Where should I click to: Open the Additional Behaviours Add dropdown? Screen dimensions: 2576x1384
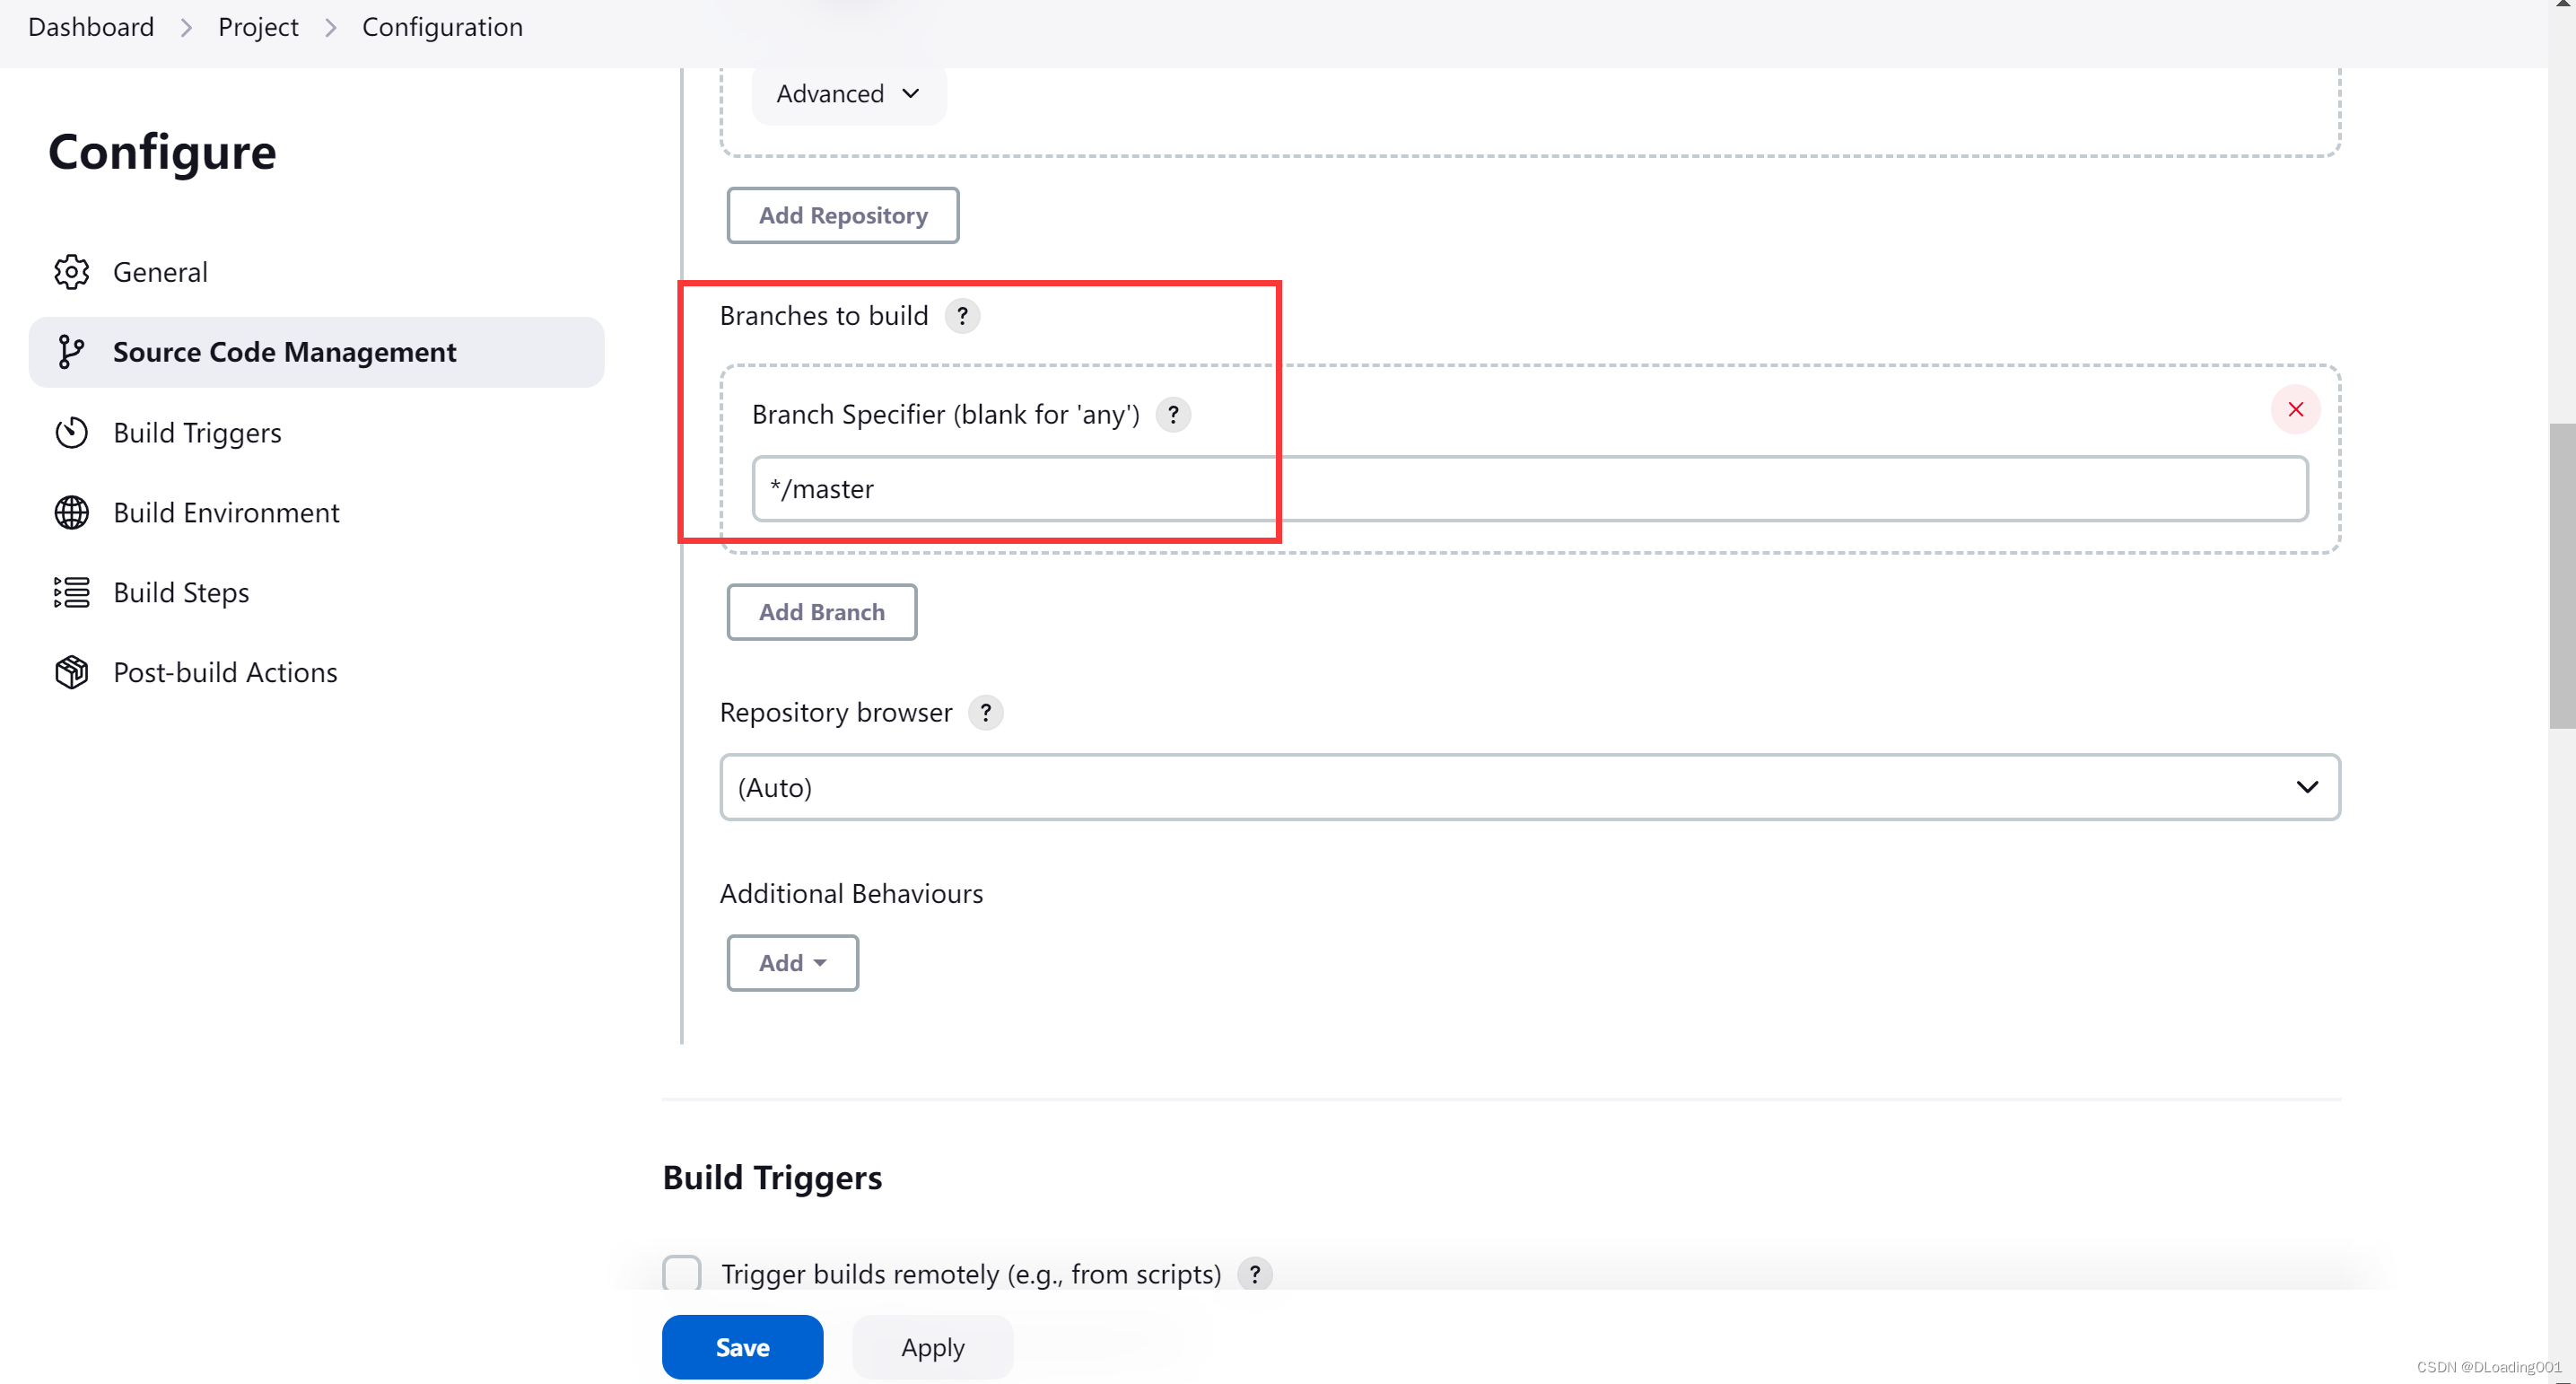792,962
